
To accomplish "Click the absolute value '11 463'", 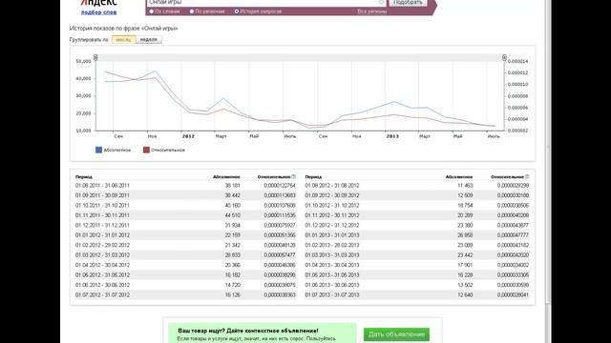I will (x=465, y=186).
